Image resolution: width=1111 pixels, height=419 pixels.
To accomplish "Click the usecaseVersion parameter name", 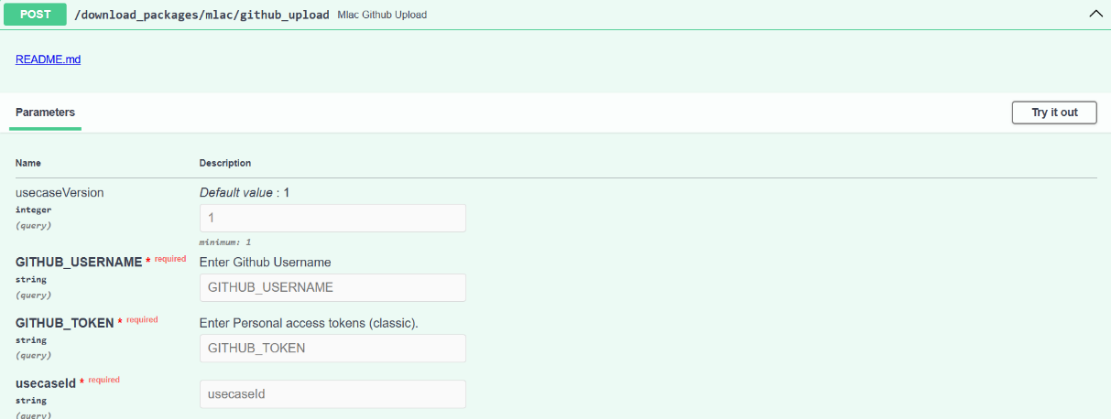I will 60,193.
